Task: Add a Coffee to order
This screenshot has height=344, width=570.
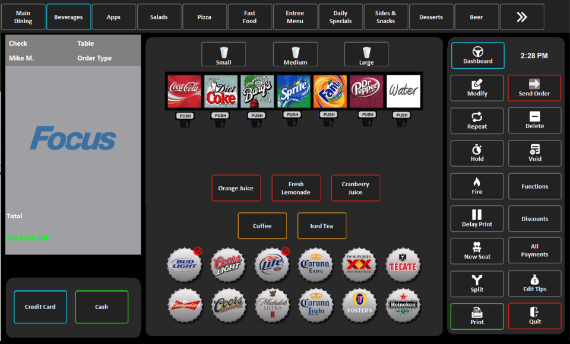Action: tap(262, 226)
